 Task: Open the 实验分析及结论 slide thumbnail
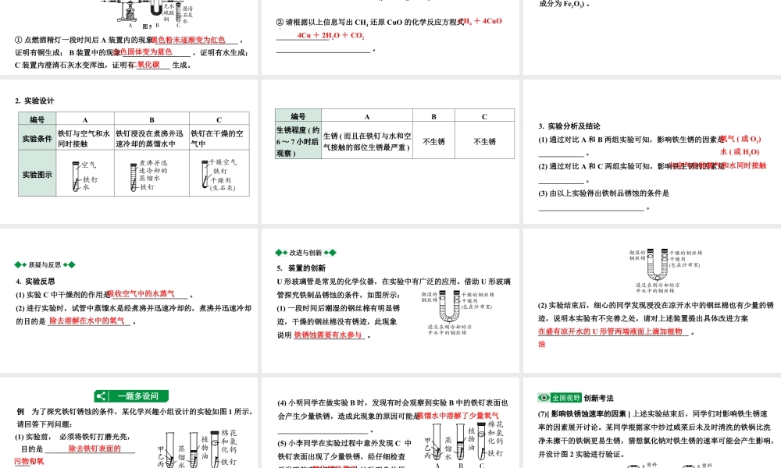[x=652, y=152]
